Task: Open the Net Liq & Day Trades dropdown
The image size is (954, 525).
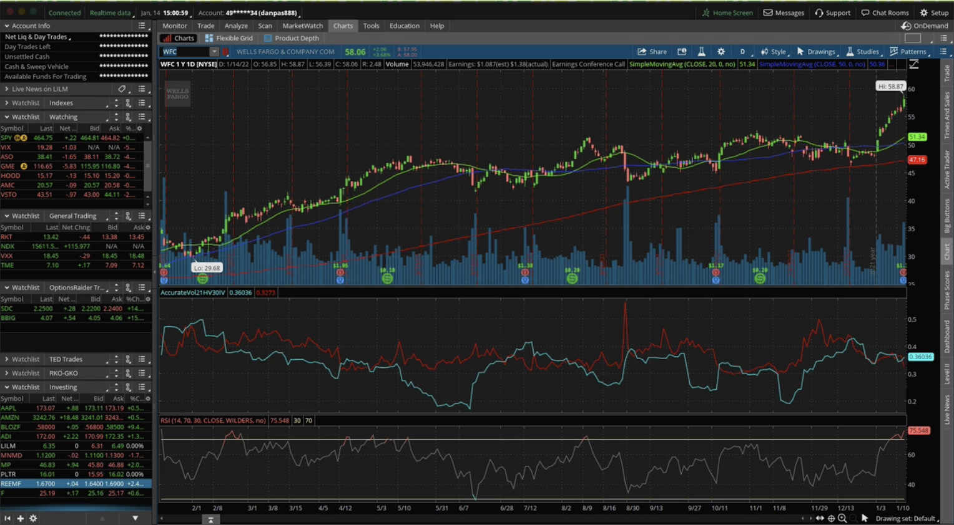Action: pyautogui.click(x=37, y=37)
